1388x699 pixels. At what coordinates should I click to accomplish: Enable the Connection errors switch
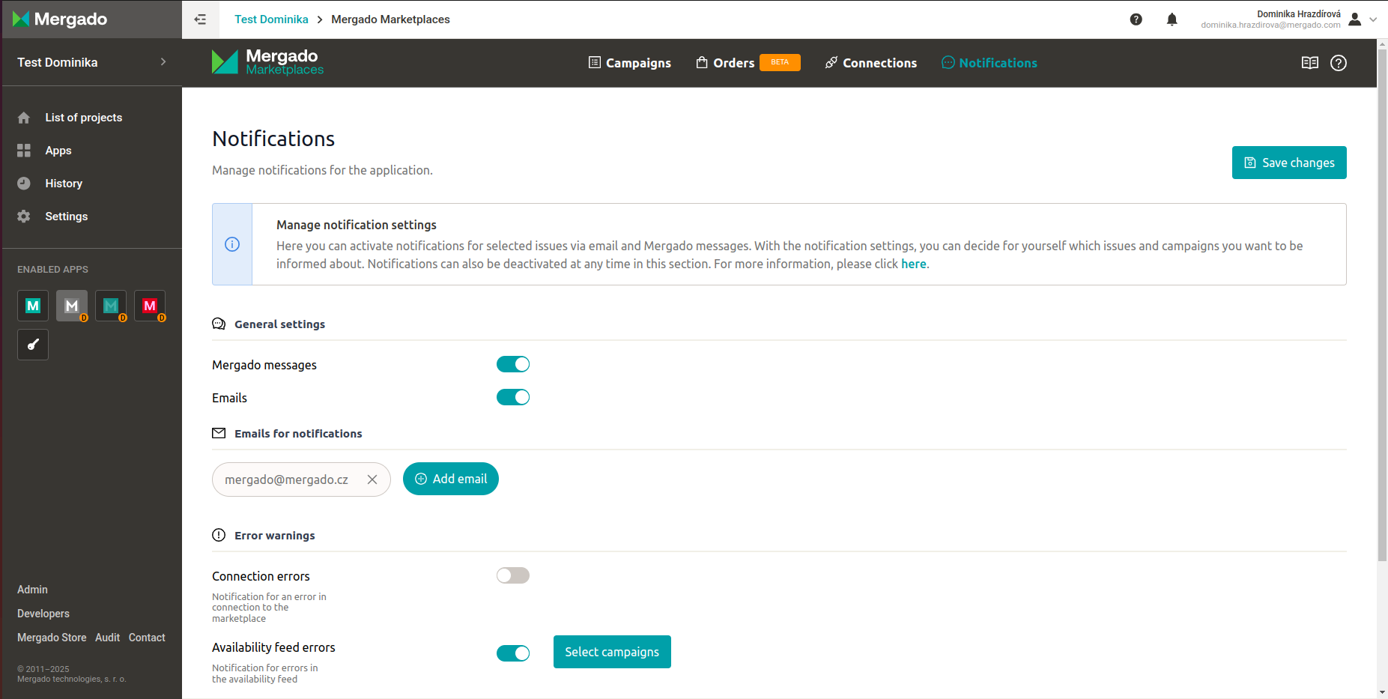pos(513,575)
